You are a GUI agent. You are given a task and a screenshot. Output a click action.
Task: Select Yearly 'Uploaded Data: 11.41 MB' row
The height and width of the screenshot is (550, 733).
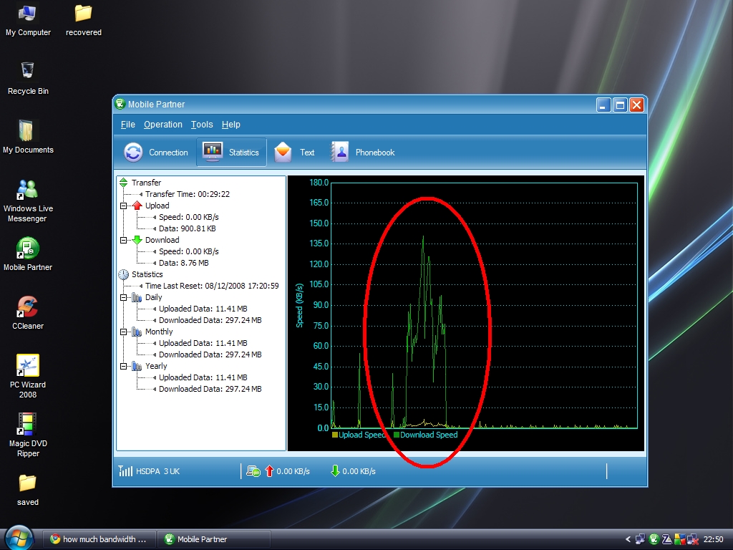pos(203,377)
